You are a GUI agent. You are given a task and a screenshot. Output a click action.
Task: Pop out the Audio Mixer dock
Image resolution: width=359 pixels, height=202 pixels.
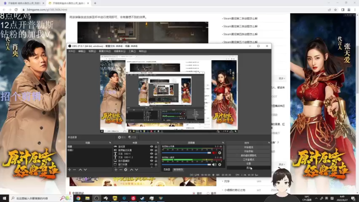click(x=223, y=143)
